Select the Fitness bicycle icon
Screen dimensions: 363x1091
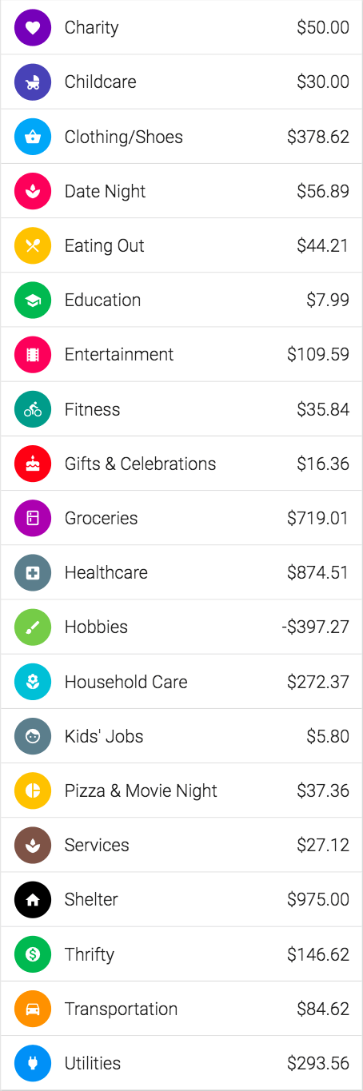pyautogui.click(x=33, y=409)
